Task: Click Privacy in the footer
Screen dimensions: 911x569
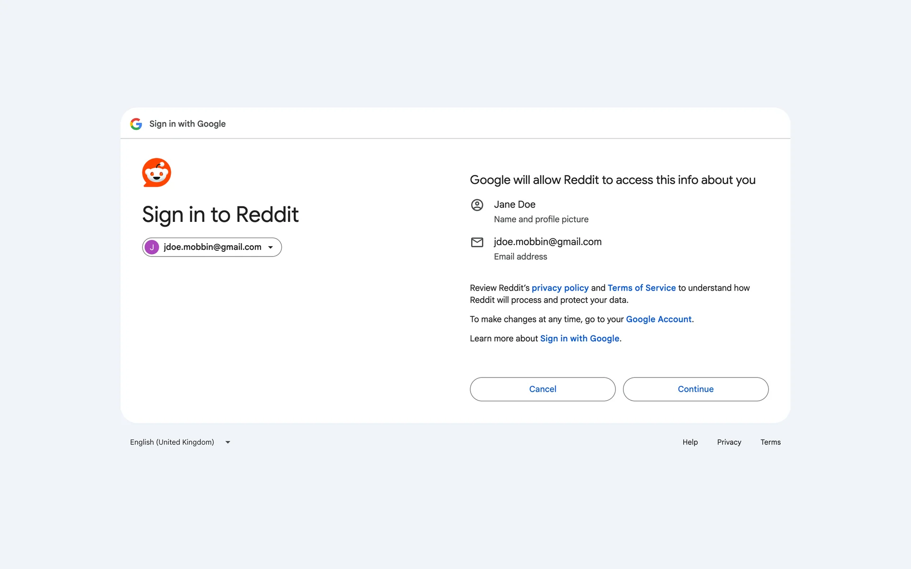Action: 729,442
